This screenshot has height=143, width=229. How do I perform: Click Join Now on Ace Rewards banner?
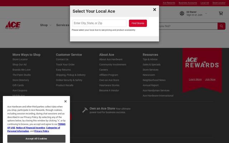pyautogui.click(x=210, y=79)
